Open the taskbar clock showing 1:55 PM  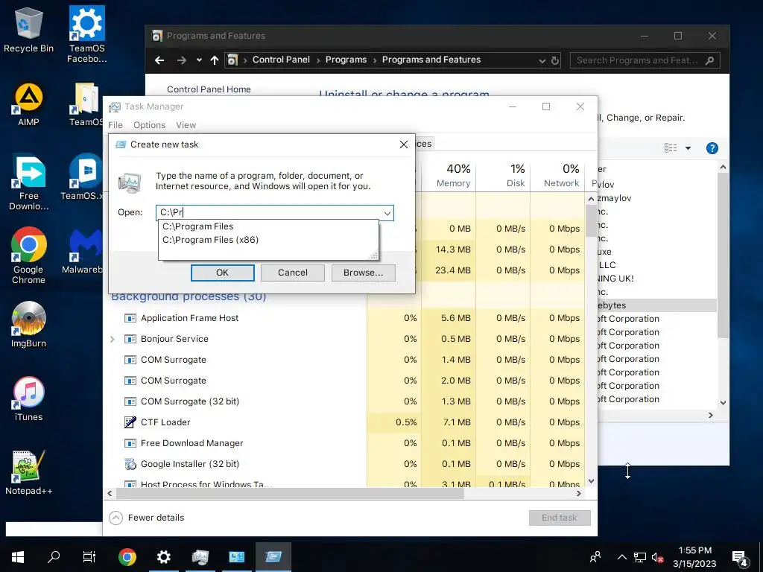[x=695, y=557]
